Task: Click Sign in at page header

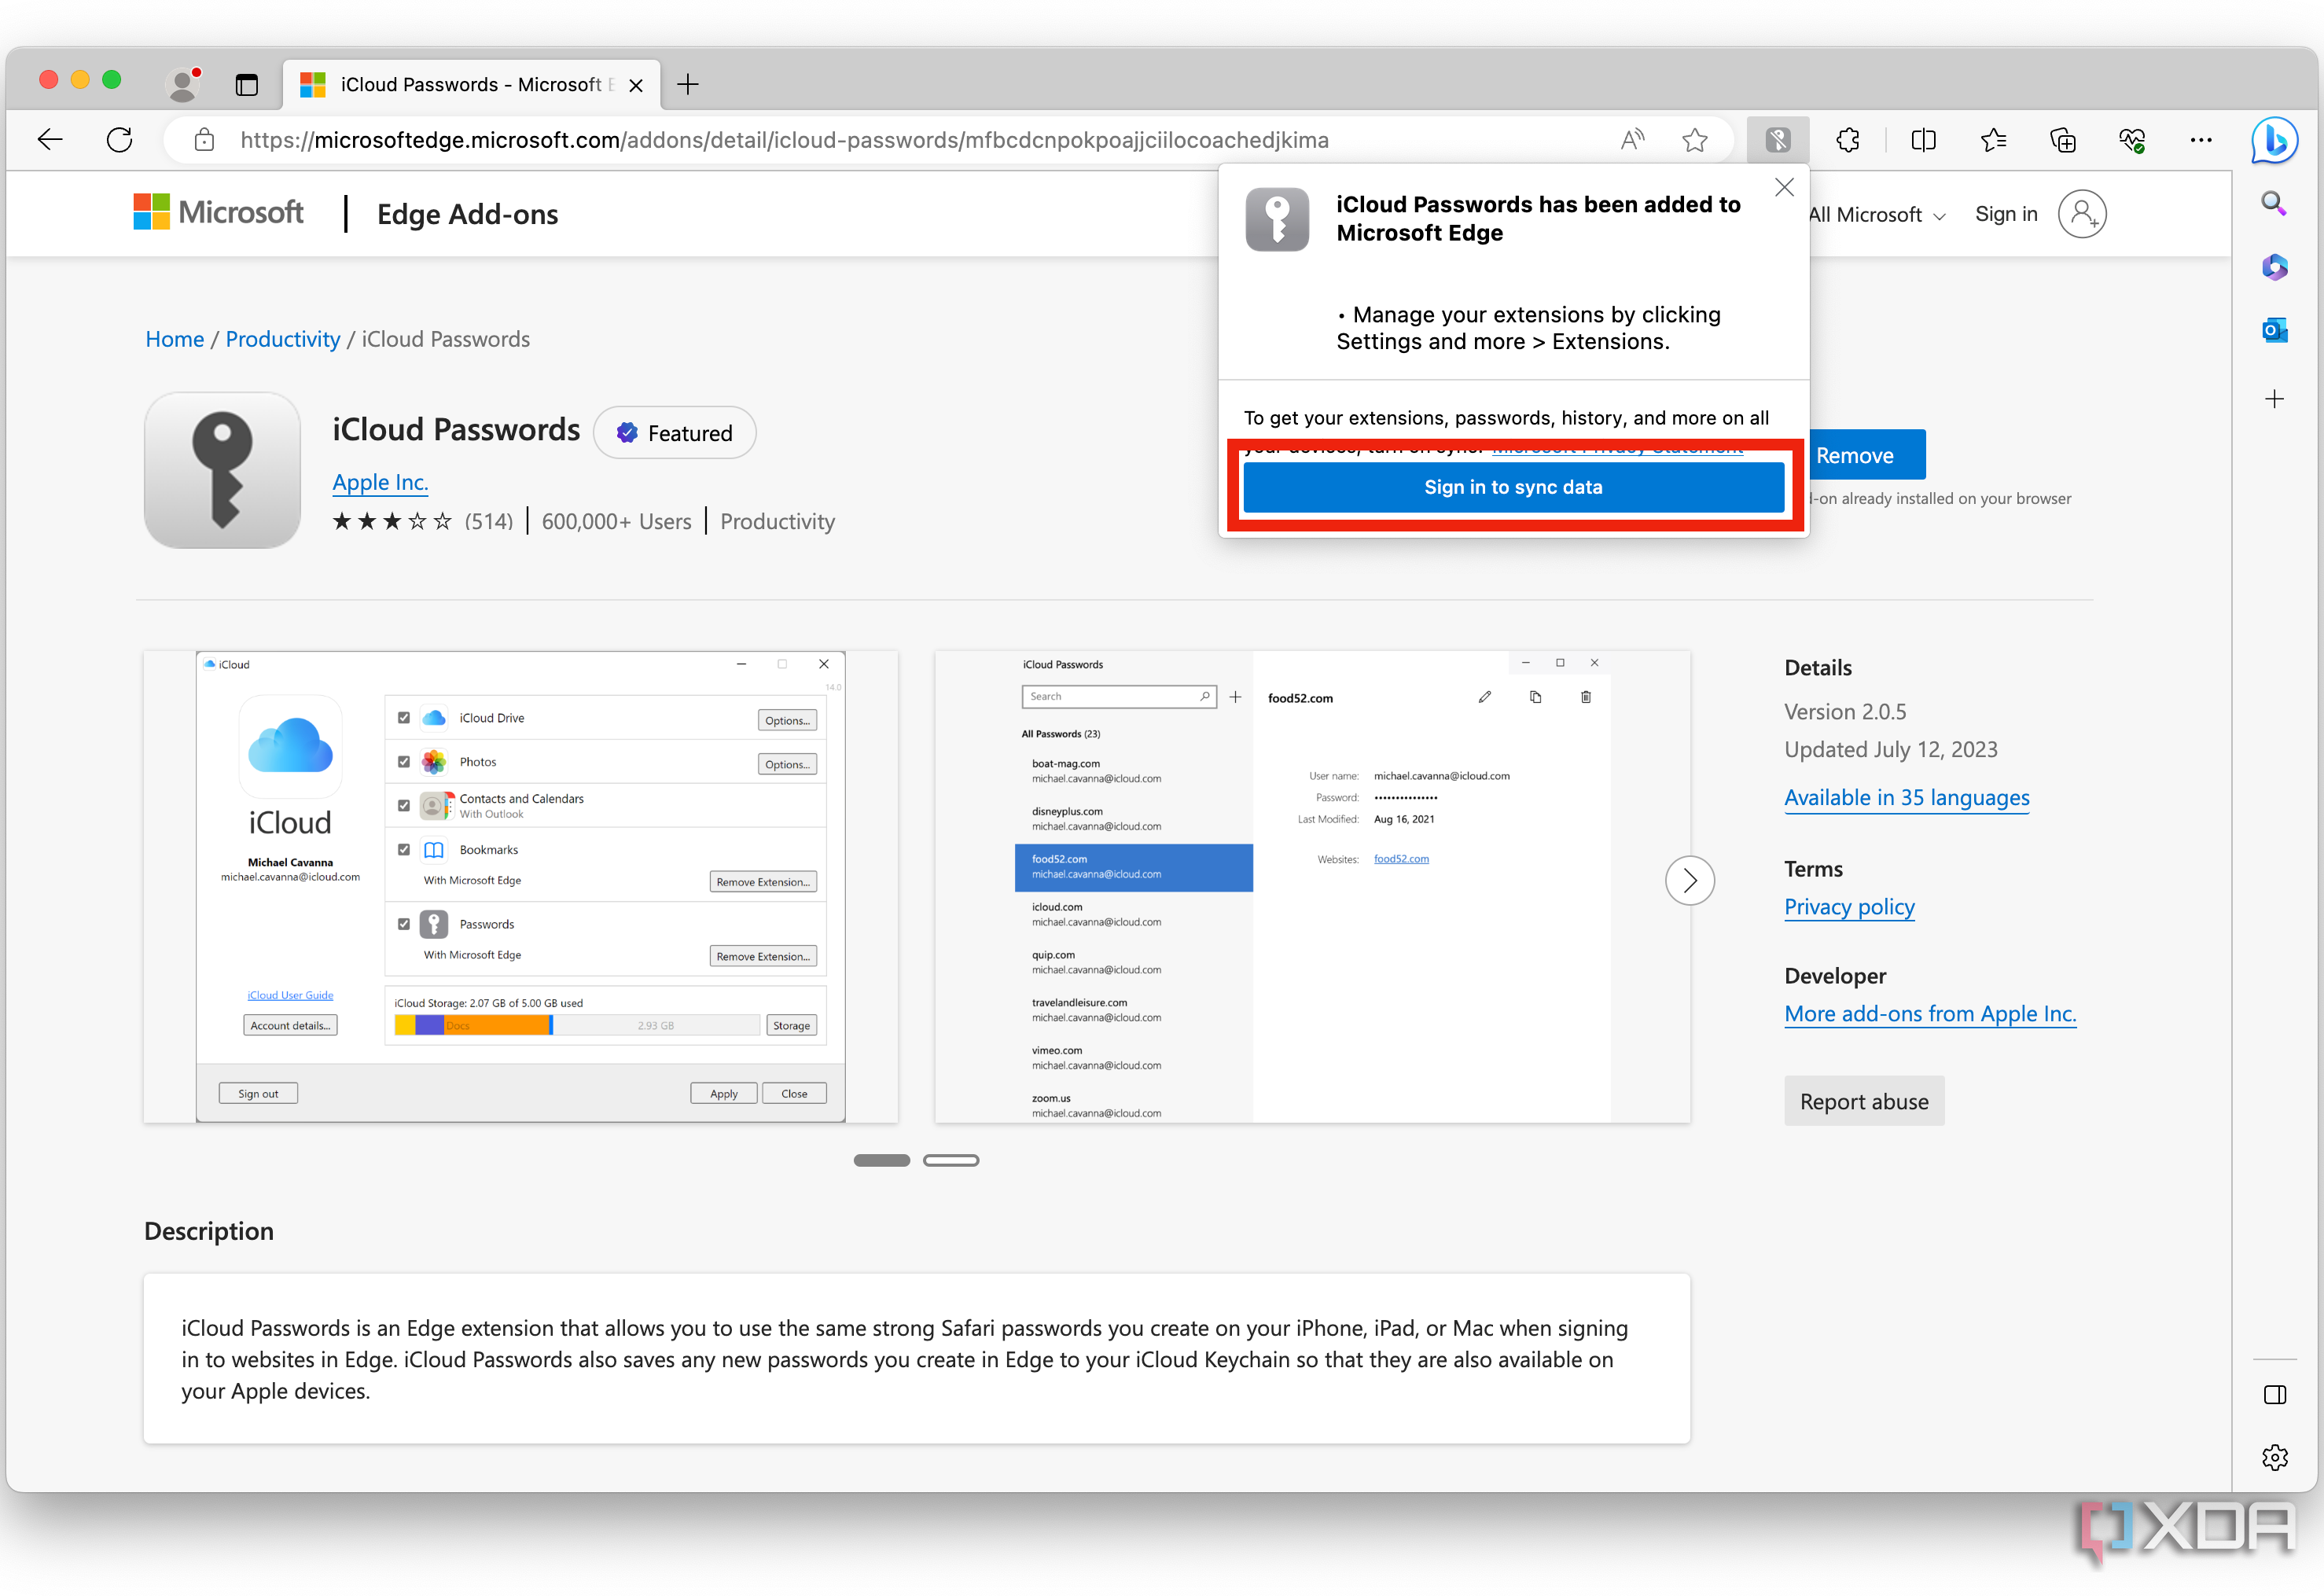Action: tap(2005, 214)
